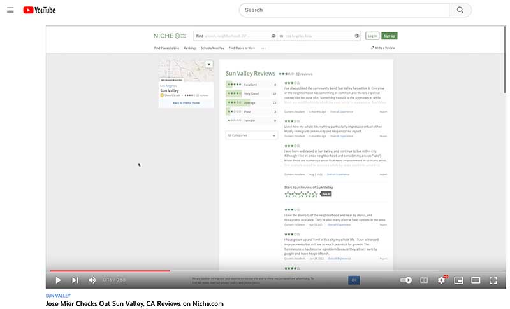Switch to miniplayer mode
510x309 pixels.
point(458,280)
